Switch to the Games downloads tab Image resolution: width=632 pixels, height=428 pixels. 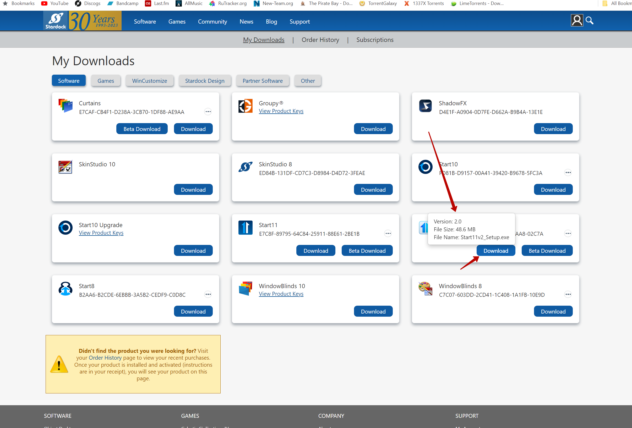pos(106,81)
